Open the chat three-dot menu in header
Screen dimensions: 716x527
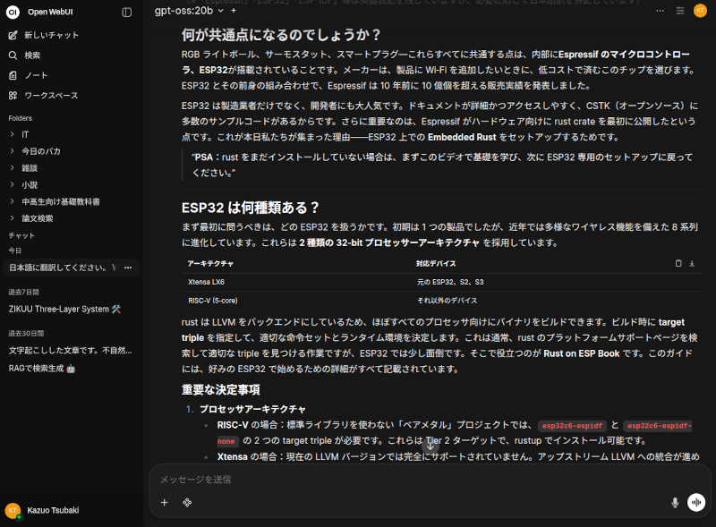click(660, 11)
